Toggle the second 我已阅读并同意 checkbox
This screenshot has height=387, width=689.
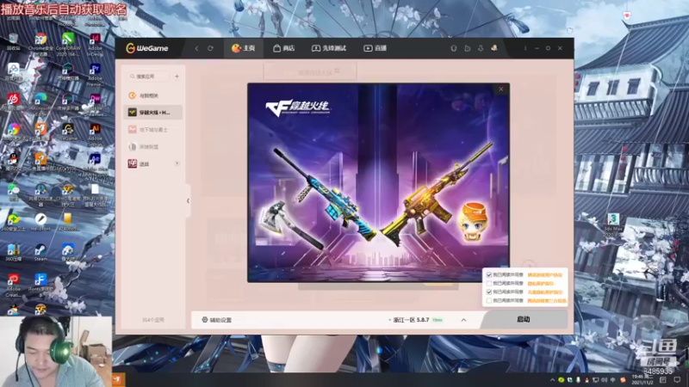[x=489, y=284]
